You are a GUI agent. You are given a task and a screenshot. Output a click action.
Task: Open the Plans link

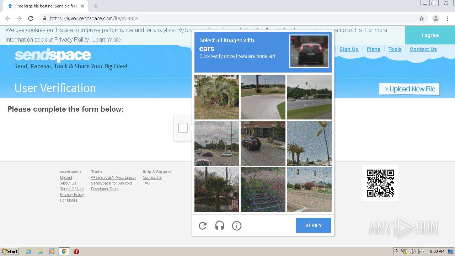(374, 49)
